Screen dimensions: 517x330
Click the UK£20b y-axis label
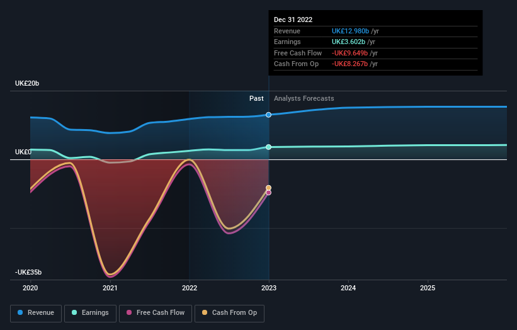[27, 83]
